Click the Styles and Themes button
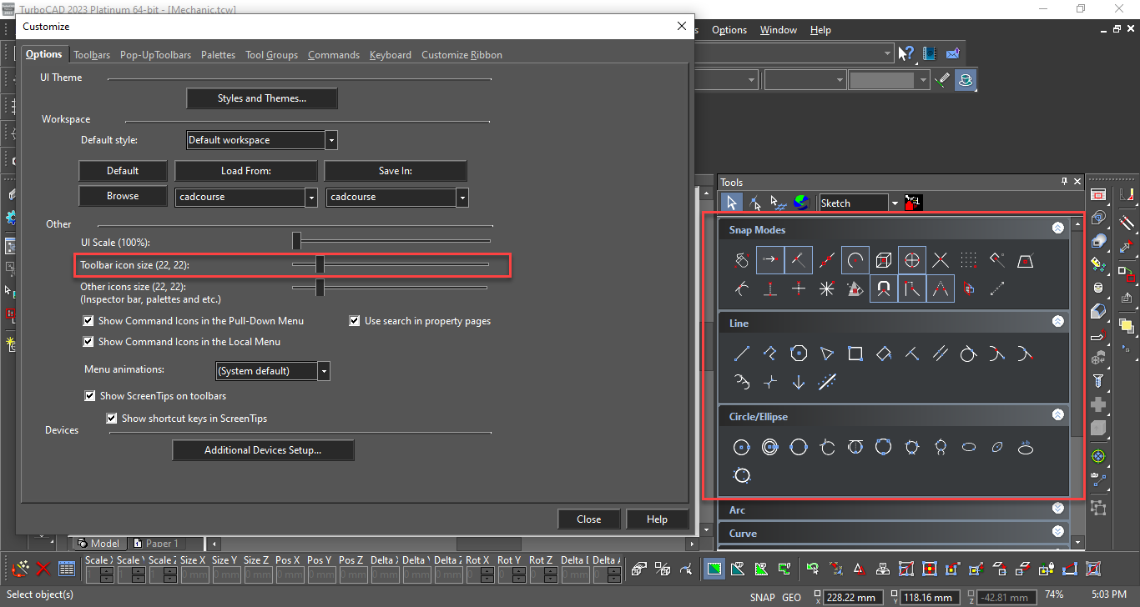The width and height of the screenshot is (1140, 607). (x=262, y=98)
